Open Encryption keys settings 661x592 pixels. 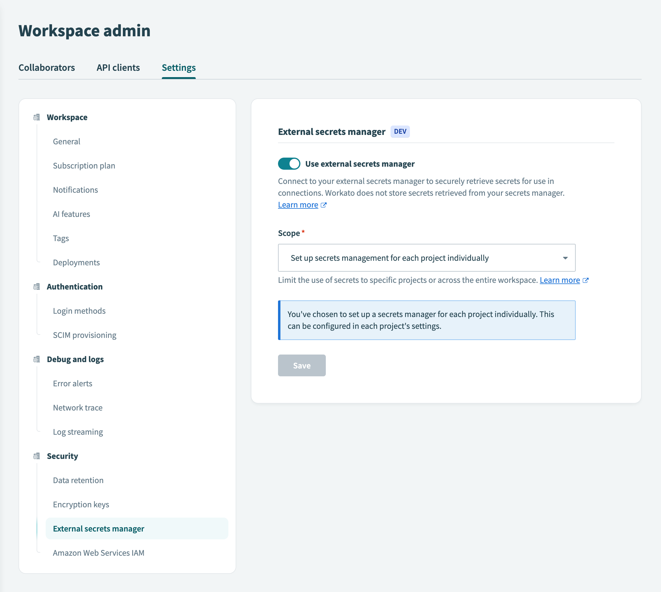point(81,504)
